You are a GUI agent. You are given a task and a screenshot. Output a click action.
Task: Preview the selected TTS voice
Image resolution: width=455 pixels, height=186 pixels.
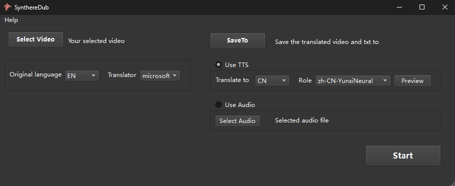(412, 80)
